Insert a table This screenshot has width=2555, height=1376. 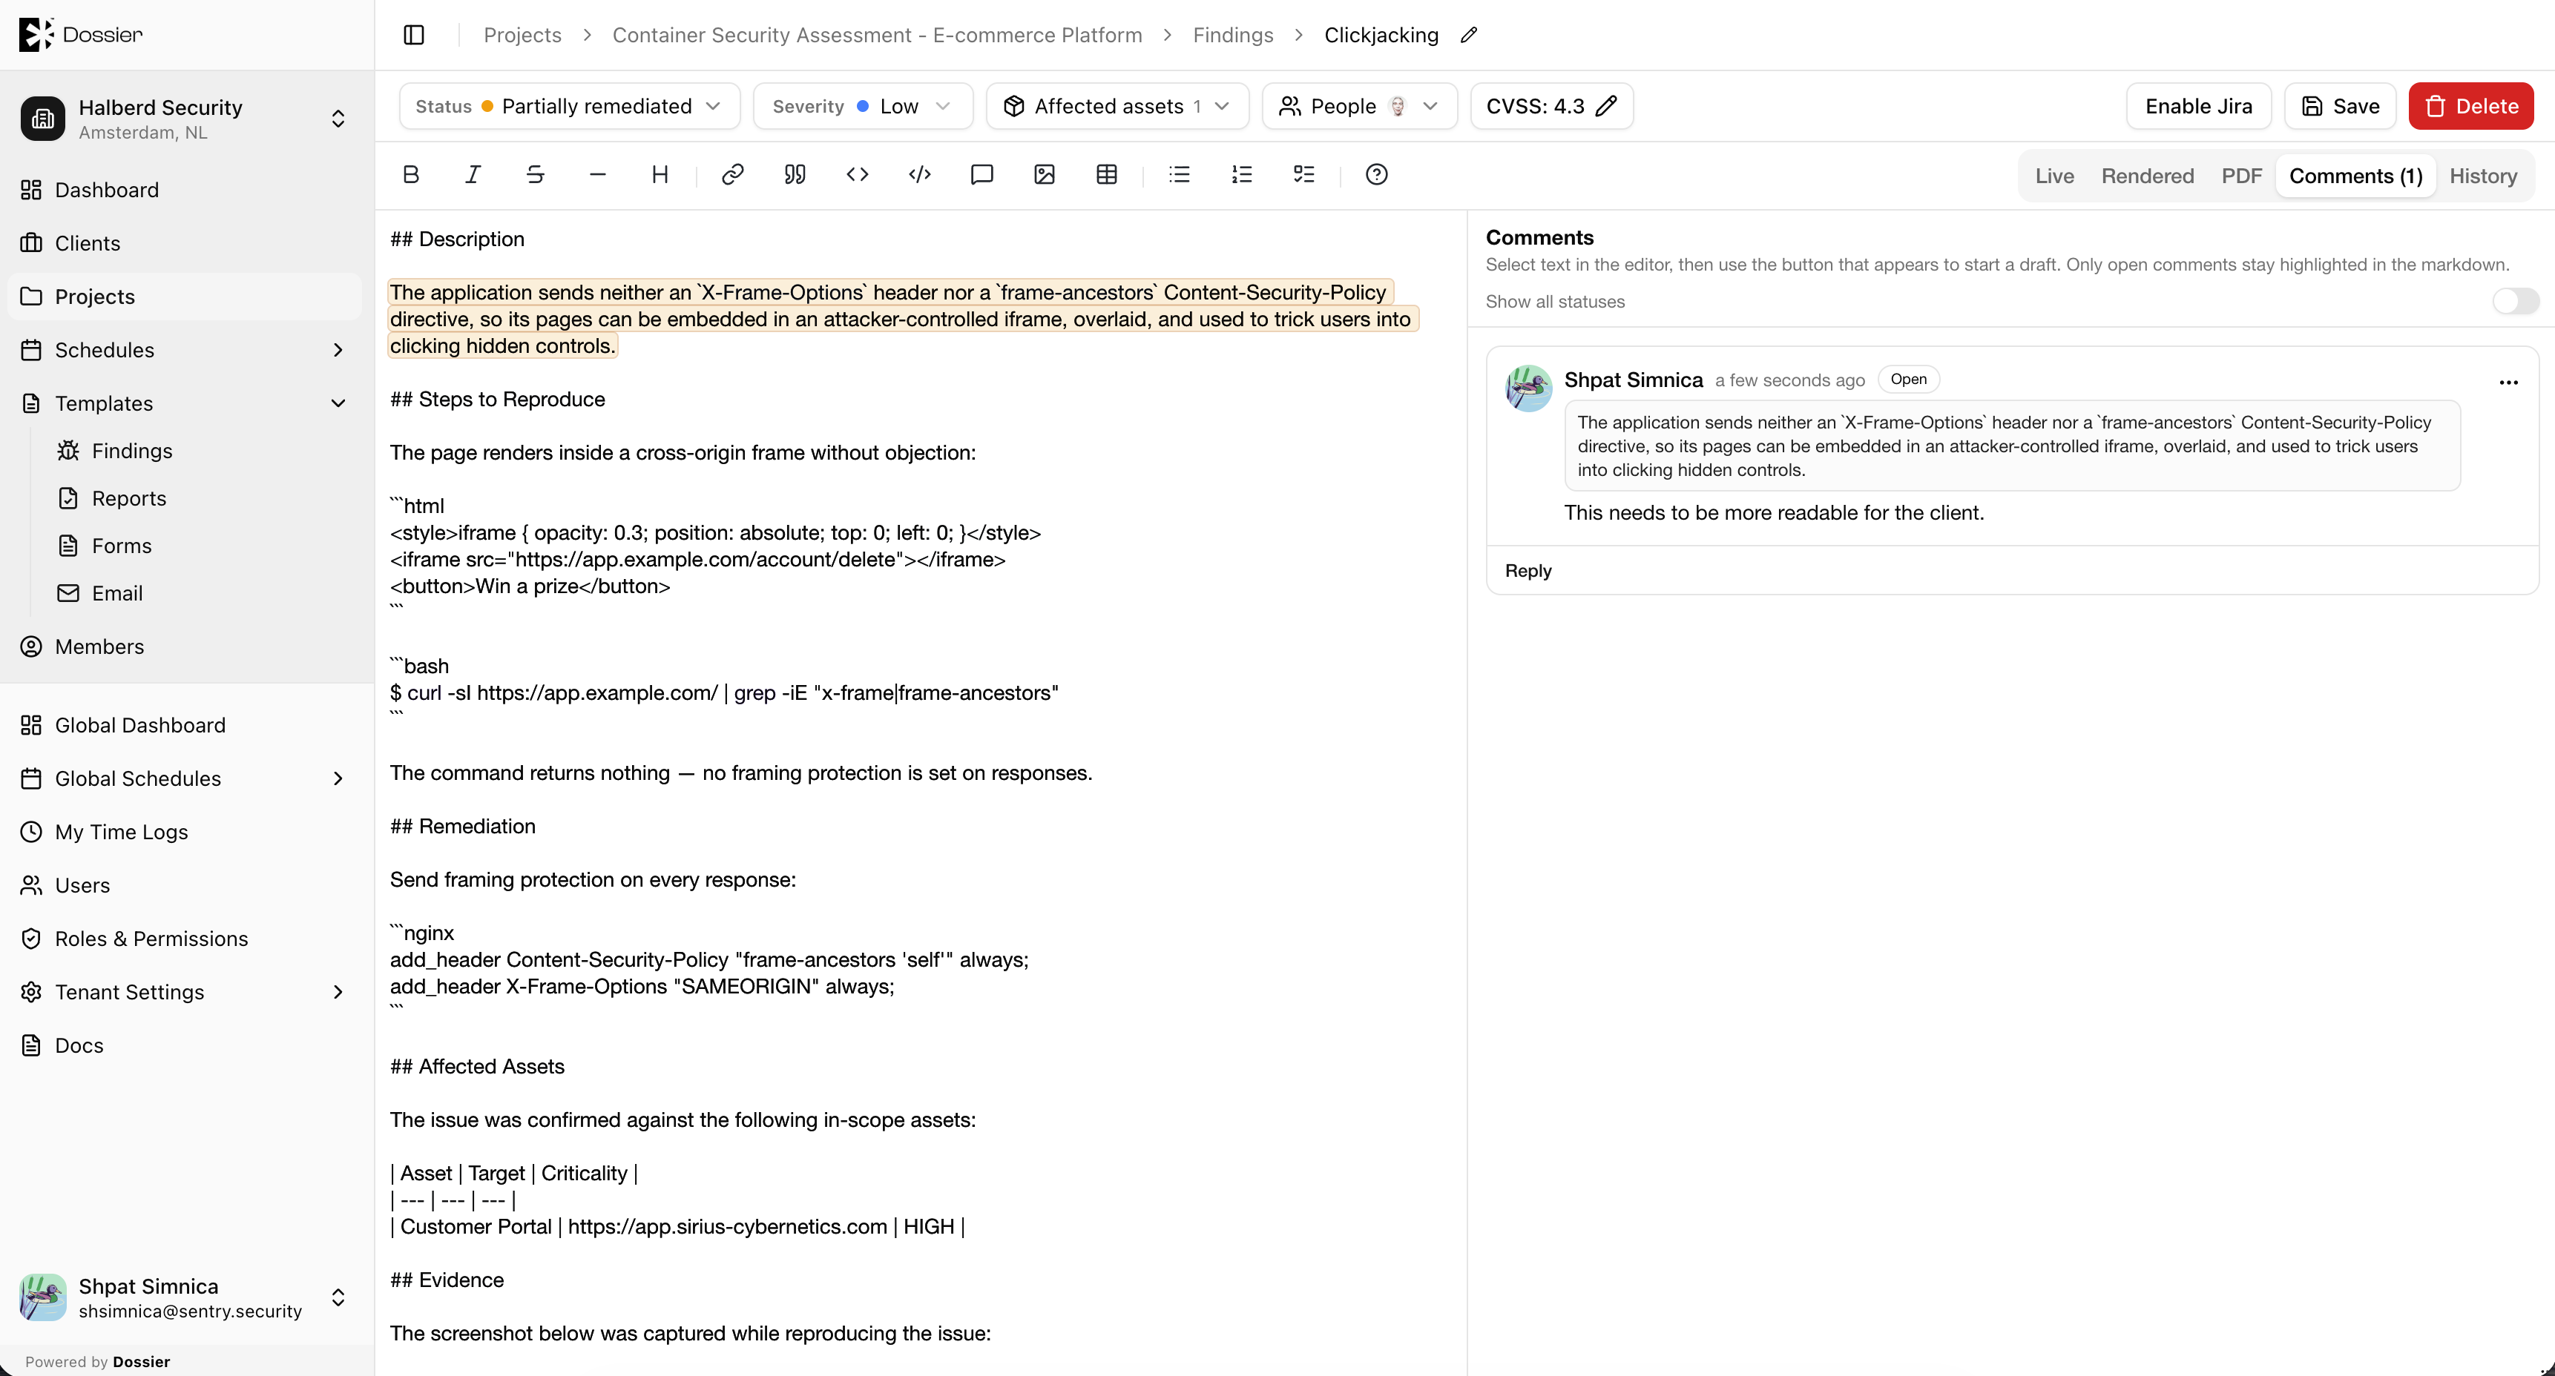pos(1107,174)
